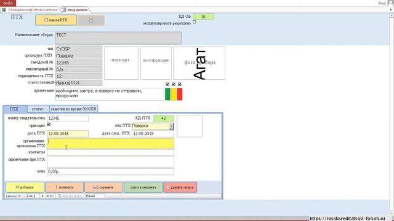Image resolution: width=394 pixels, height=221 pixels.
Task: Click the 'Наименование оборуд' field with ТЕСТ
Action: coord(118,38)
